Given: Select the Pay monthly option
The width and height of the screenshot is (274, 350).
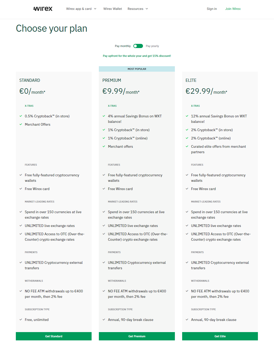Looking at the screenshot, I should click(123, 46).
